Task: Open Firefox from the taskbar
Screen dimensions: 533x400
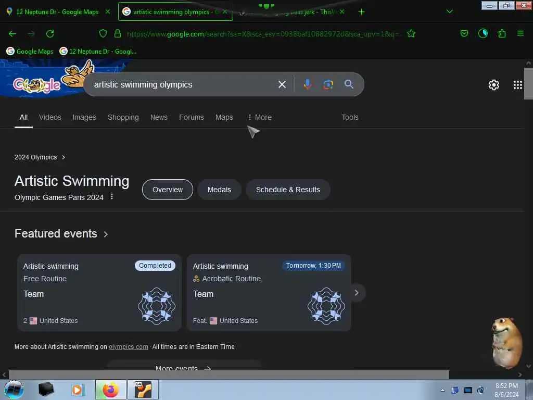Action: 110,390
